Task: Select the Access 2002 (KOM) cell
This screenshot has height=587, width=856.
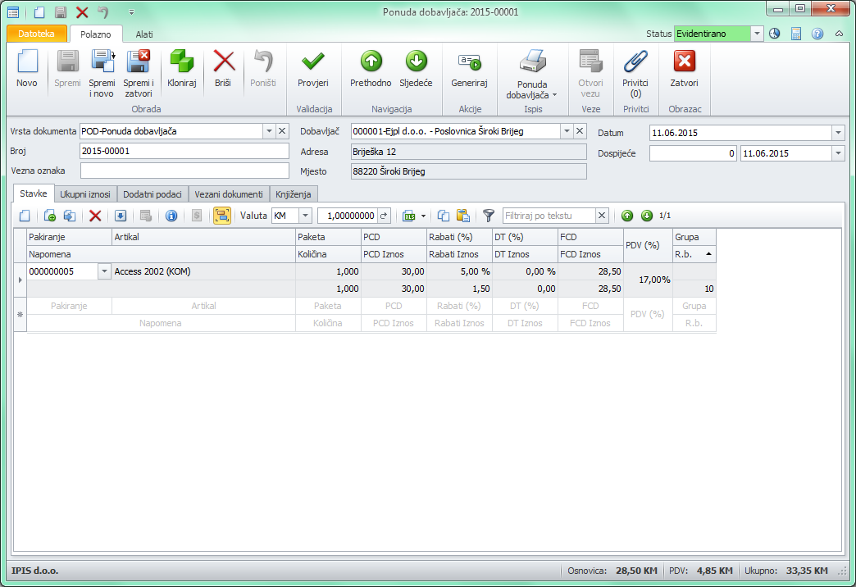Action: coord(203,271)
